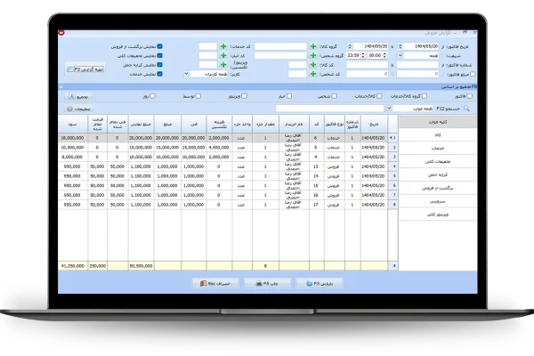534x356 pixels.
Task: Click the green plus next to کد کالا
Action: tap(313, 65)
